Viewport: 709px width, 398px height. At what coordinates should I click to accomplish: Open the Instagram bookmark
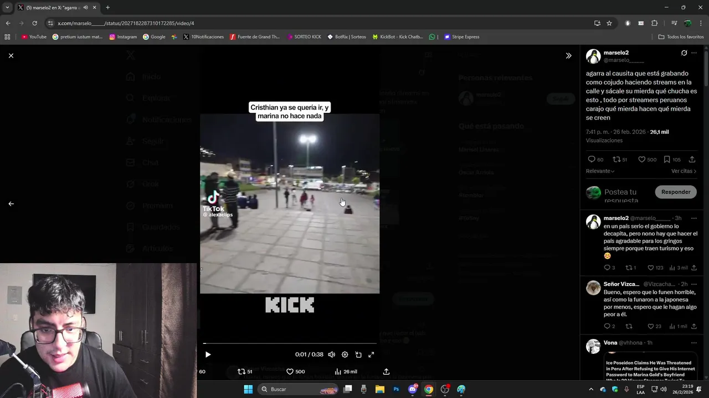coord(123,37)
